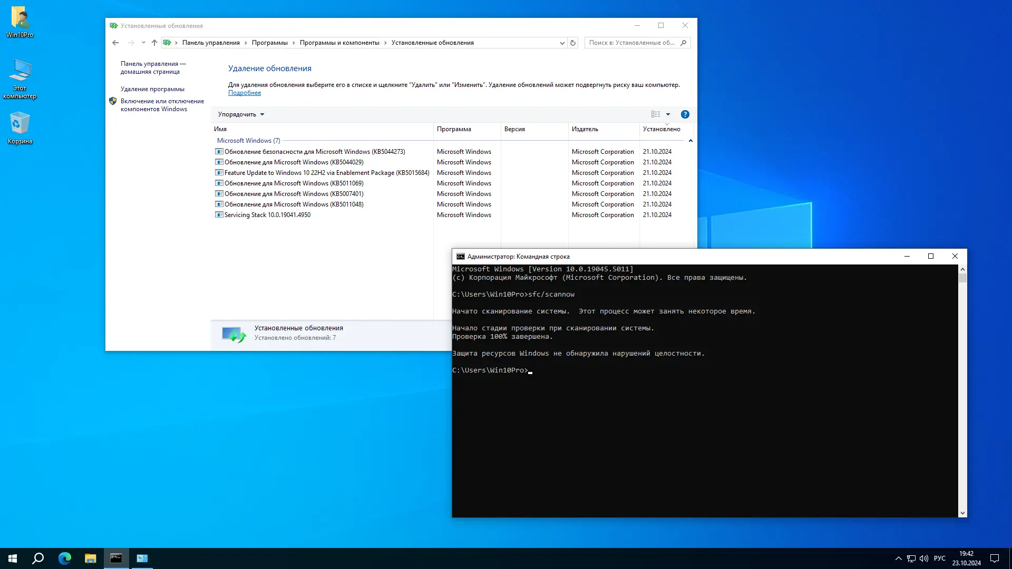Open 'Удаление программы' sidebar link

click(152, 89)
